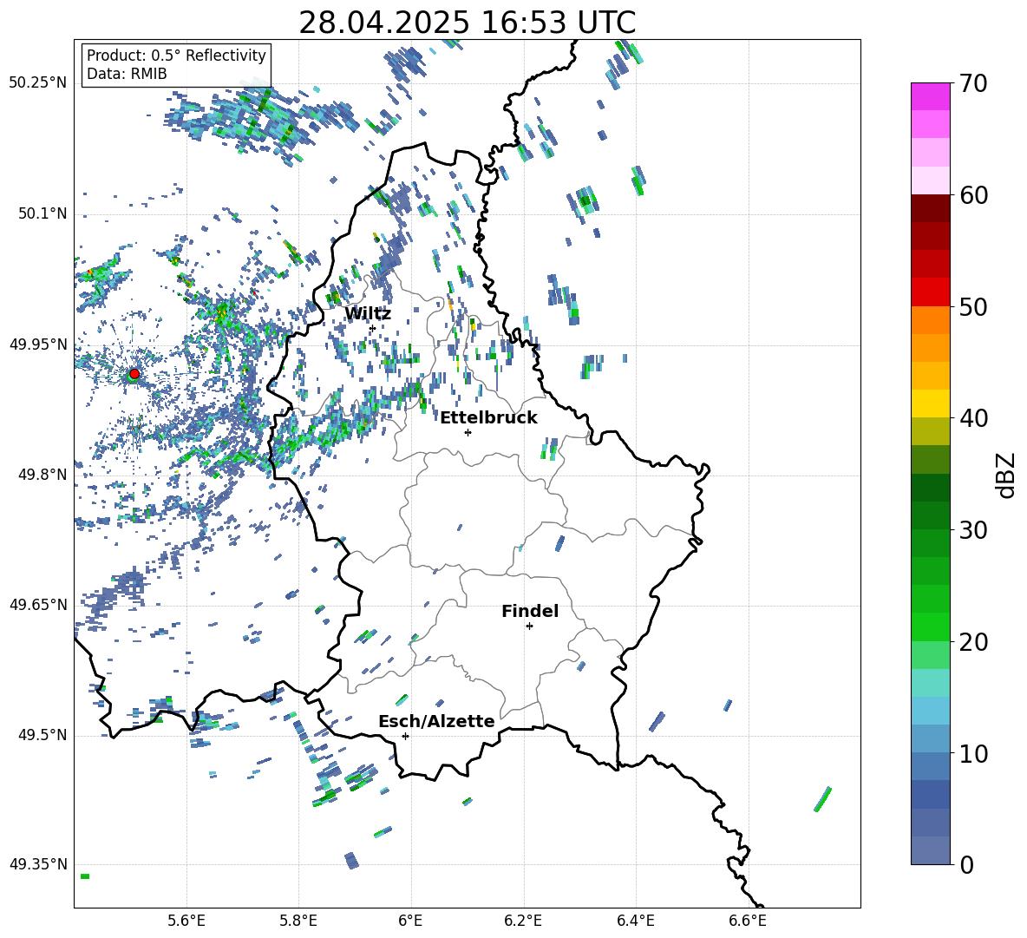Viewport: 1027px width, 938px height.
Task: Click the light cyan-blue colorbar segment near 13
Action: pos(931,711)
